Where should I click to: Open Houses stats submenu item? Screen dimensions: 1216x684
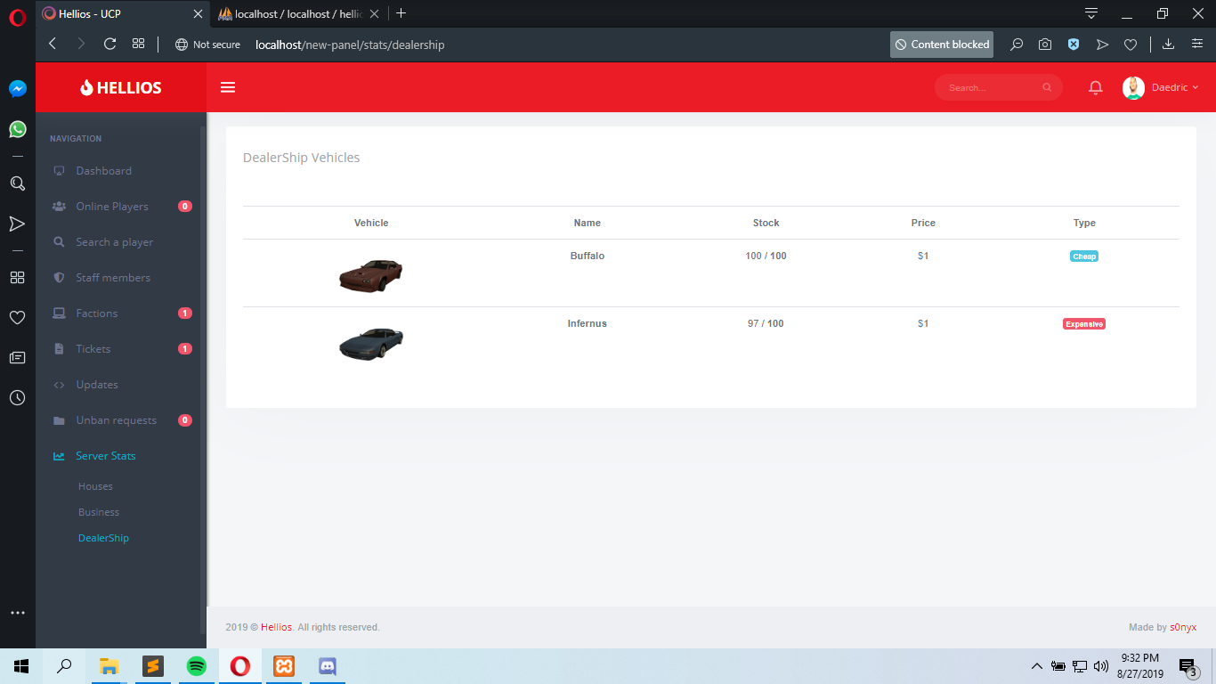pos(95,486)
